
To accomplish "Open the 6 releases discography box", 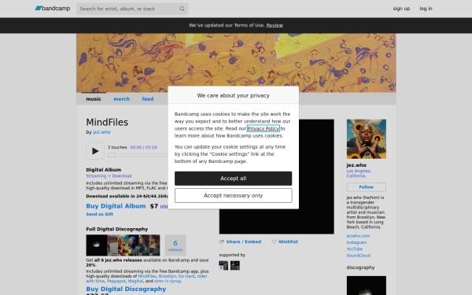I will pyautogui.click(x=175, y=245).
